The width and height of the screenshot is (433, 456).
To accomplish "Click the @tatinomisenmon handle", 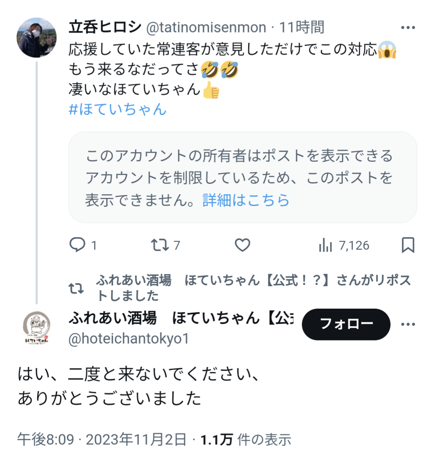I will tap(206, 27).
